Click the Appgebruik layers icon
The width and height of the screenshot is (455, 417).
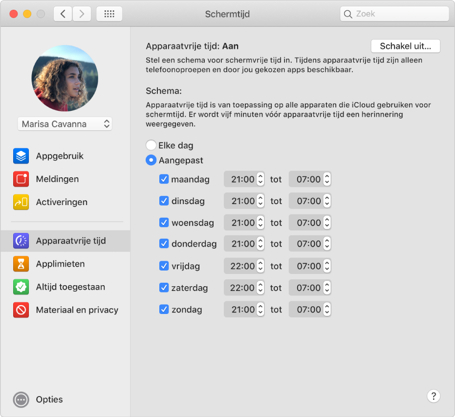click(21, 156)
